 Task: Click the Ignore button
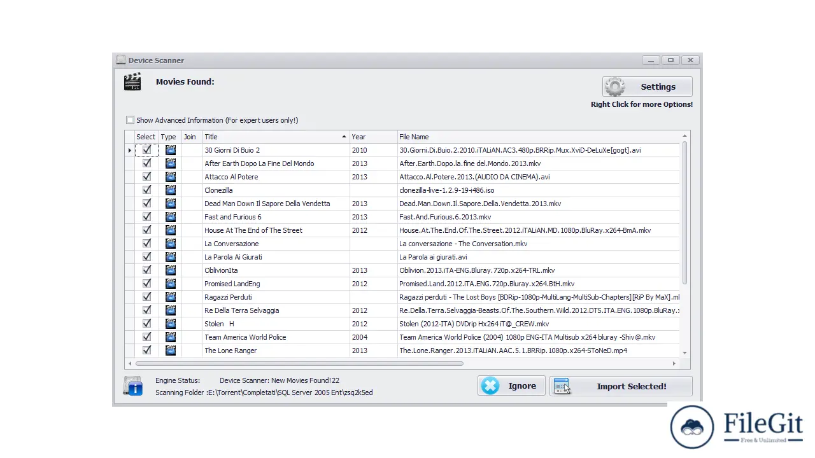pos(511,386)
